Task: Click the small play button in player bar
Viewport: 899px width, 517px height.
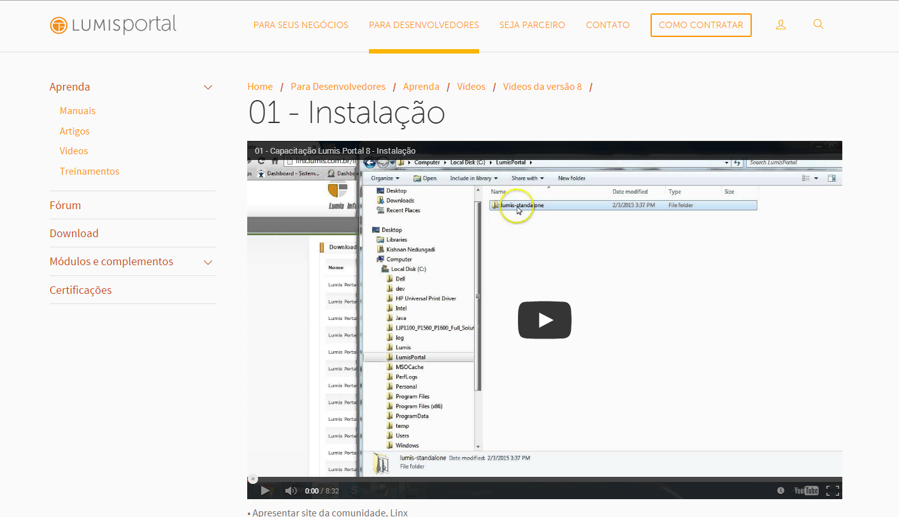Action: pyautogui.click(x=266, y=490)
